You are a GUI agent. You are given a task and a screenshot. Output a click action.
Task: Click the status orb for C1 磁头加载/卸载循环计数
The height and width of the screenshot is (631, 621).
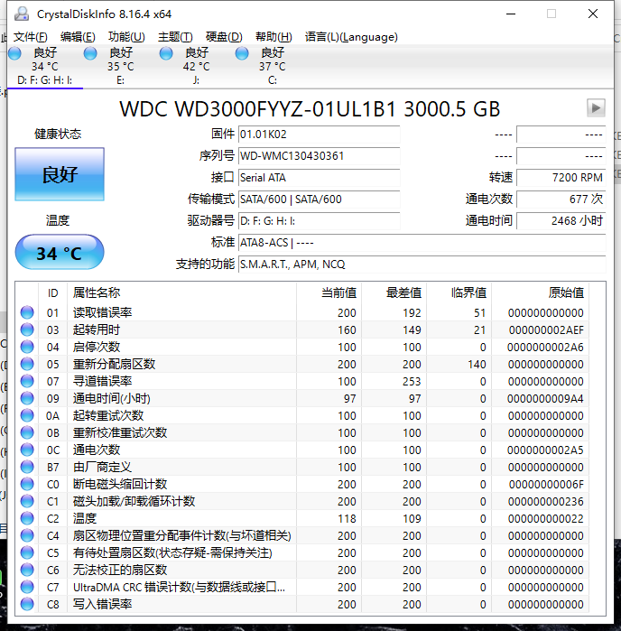tap(27, 501)
